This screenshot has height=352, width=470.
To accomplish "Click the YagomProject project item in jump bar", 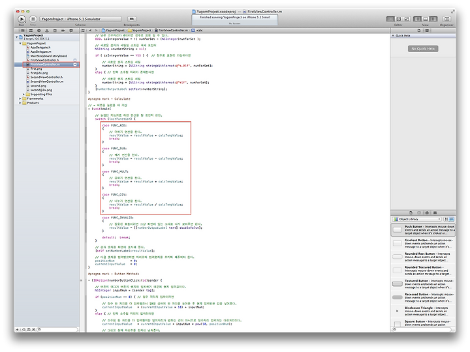I will pyautogui.click(x=113, y=30).
